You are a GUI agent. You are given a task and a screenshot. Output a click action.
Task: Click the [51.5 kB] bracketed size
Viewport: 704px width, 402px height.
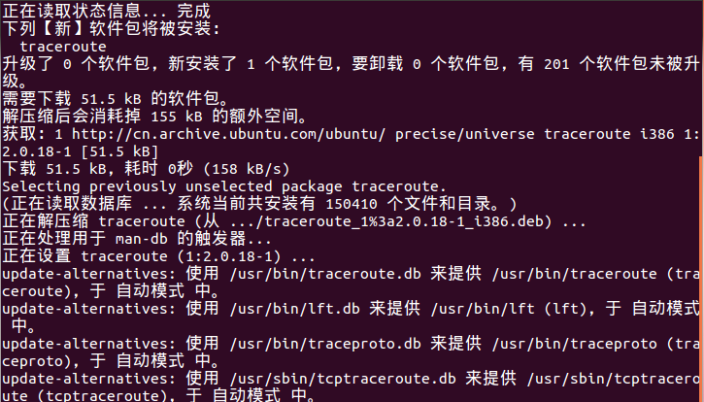120,151
